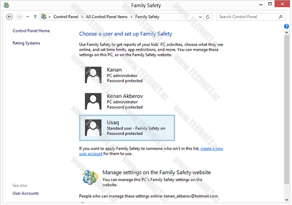Open the address bar history dropdown

tap(200, 17)
